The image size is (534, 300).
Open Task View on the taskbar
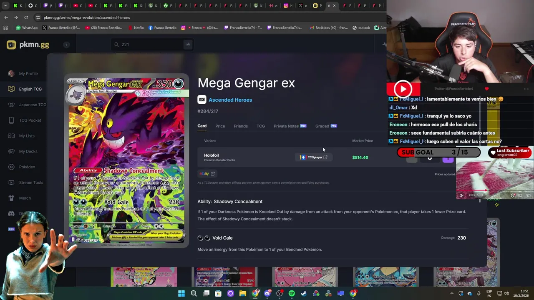206,293
